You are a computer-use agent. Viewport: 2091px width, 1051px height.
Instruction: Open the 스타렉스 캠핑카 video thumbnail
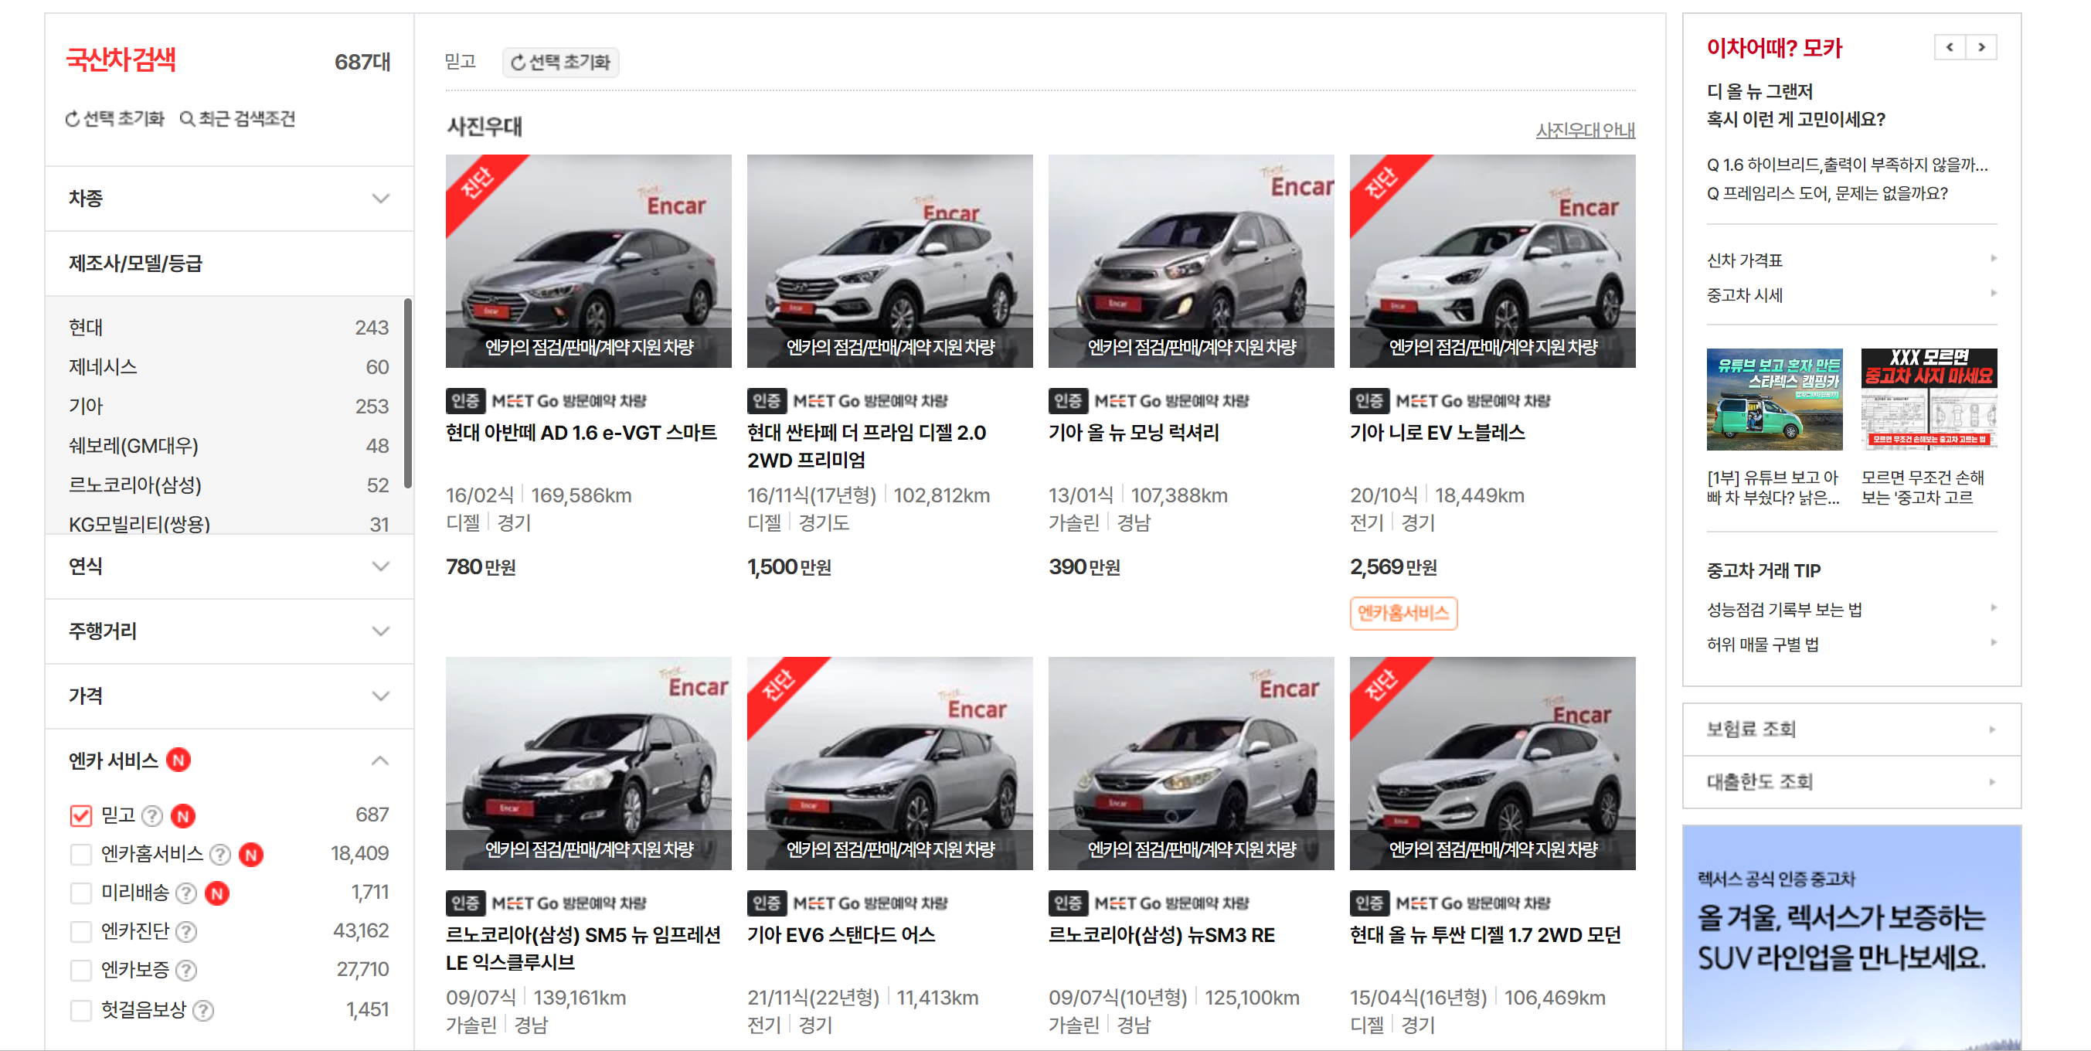(1774, 400)
